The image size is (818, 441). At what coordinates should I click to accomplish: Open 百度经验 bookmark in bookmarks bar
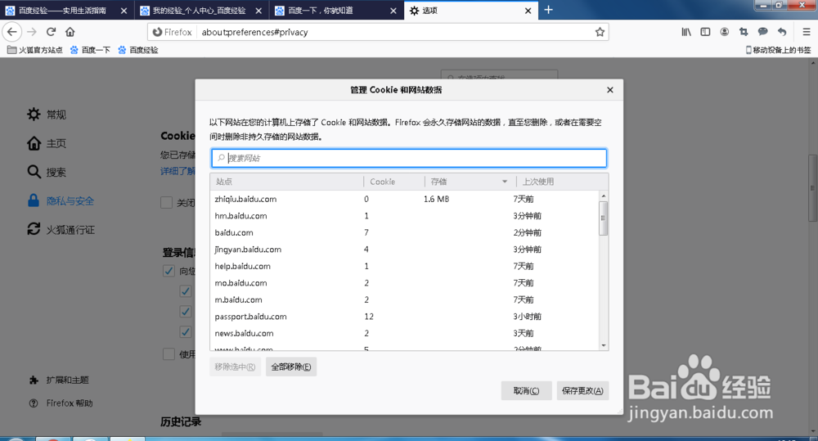click(x=138, y=50)
